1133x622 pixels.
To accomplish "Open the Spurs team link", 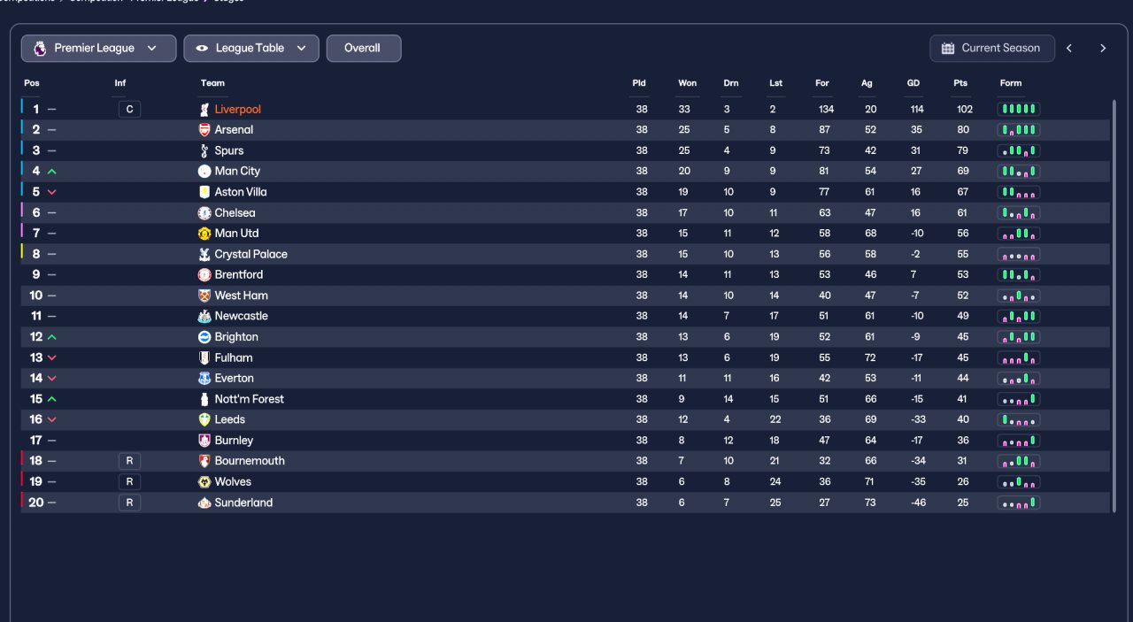I will click(229, 150).
